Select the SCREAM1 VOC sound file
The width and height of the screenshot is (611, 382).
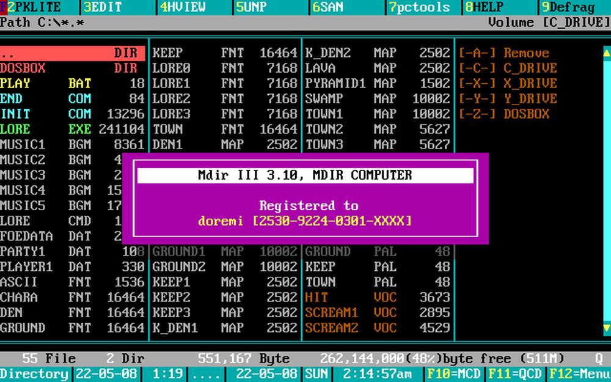(x=377, y=312)
